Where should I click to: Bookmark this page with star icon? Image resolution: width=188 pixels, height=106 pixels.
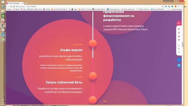coord(163,6)
